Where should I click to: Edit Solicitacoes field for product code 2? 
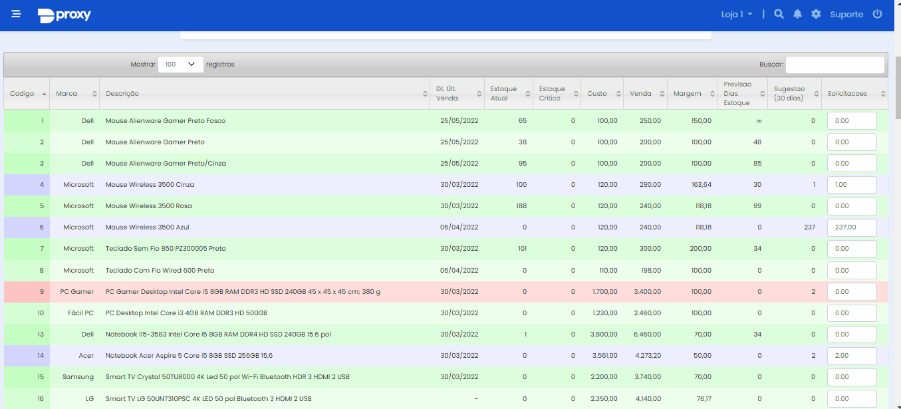(x=852, y=142)
